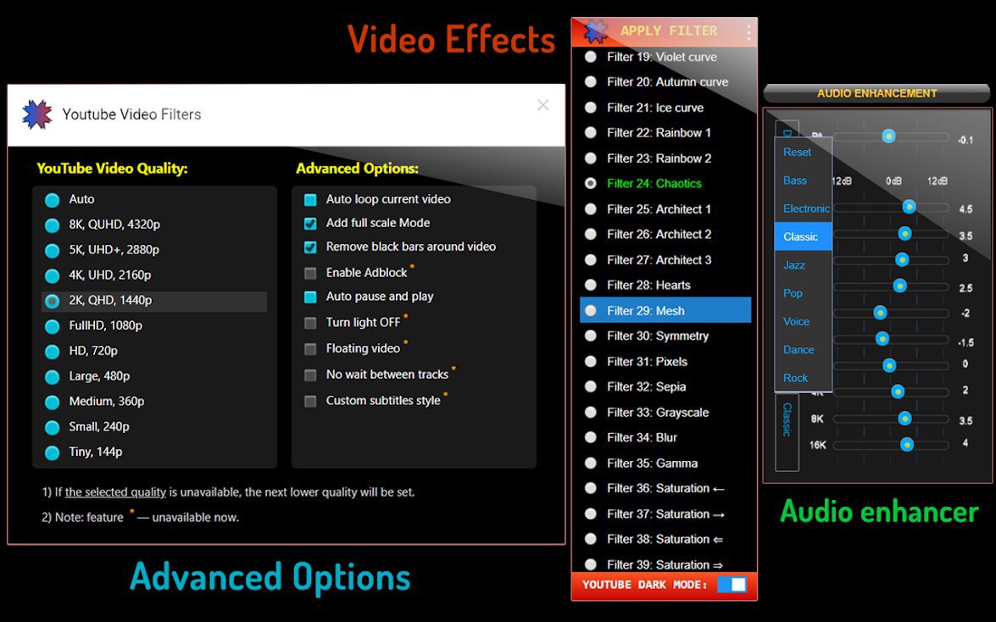Screen dimensions: 996x622
Task: Select Rock audio preset
Action: (x=803, y=378)
